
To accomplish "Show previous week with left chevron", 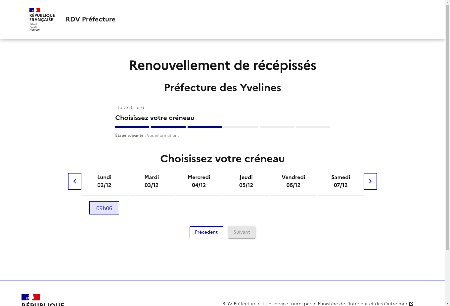I will tap(75, 181).
